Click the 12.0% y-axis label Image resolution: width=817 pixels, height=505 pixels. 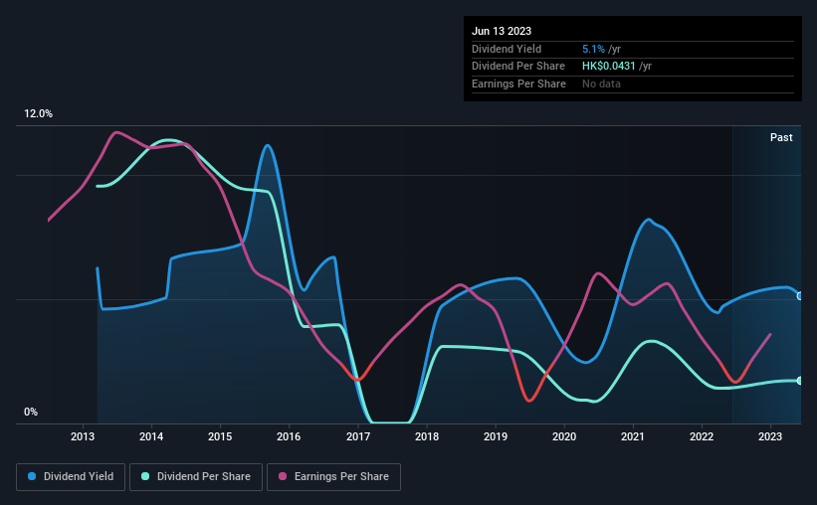tap(38, 113)
